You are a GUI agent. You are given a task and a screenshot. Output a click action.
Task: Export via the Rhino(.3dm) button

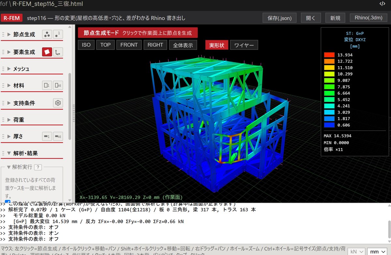(x=368, y=18)
